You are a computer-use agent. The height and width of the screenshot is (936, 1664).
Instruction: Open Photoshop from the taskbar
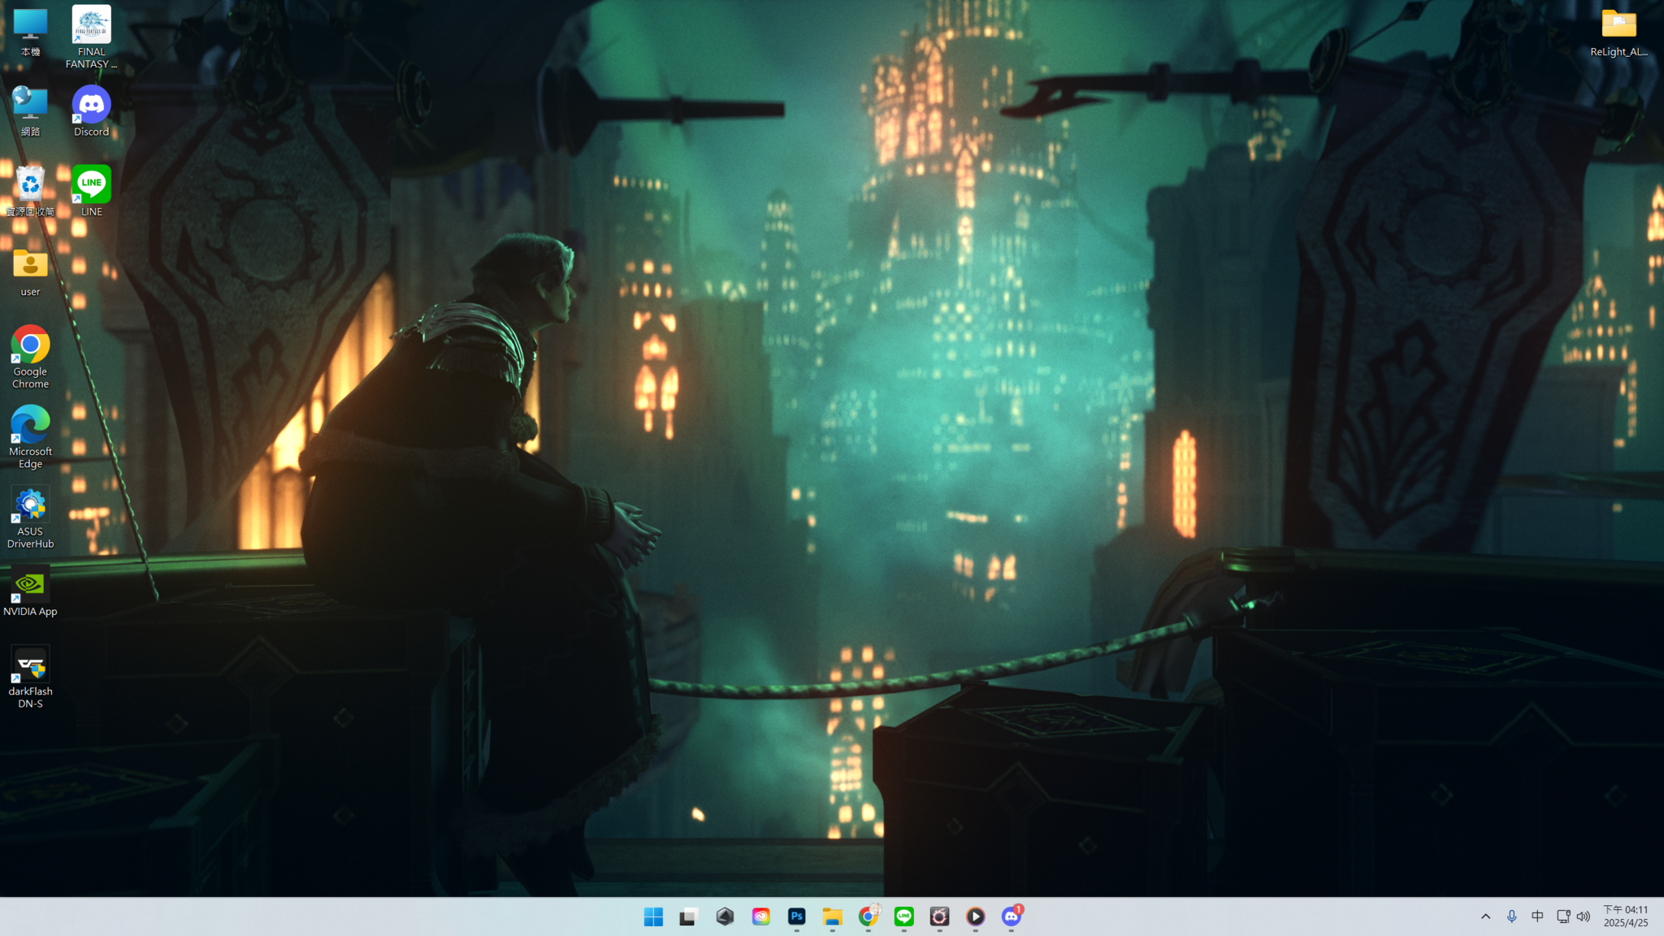point(796,916)
